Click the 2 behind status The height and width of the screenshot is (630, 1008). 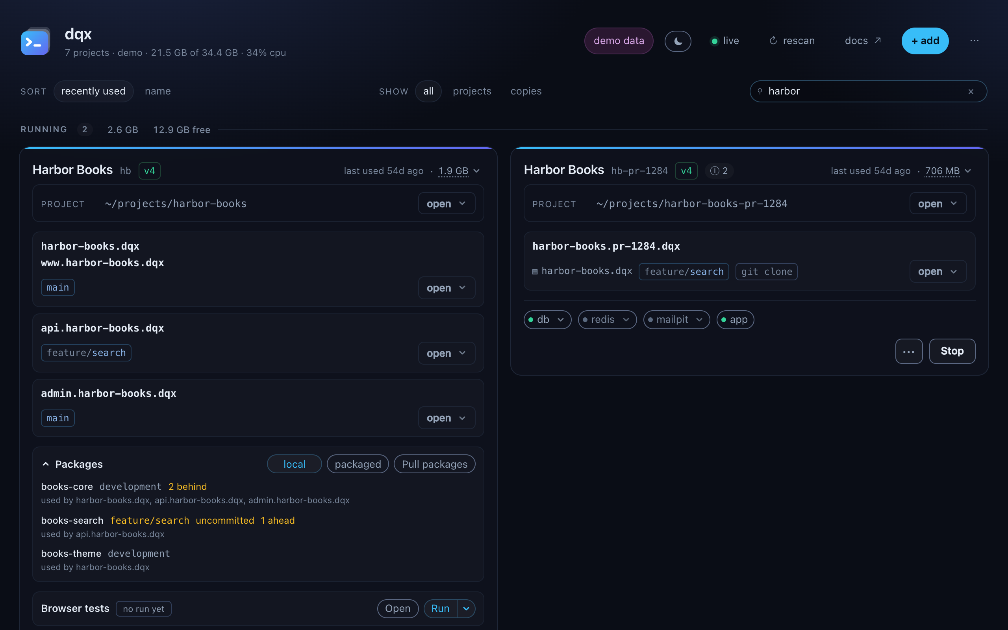pyautogui.click(x=187, y=487)
